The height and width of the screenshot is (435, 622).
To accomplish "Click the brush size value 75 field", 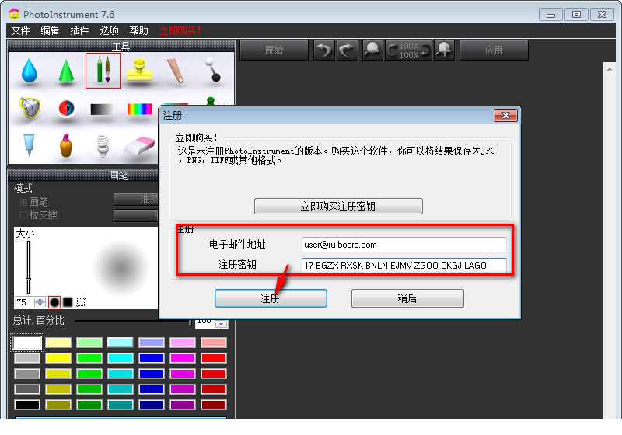I will click(x=25, y=302).
